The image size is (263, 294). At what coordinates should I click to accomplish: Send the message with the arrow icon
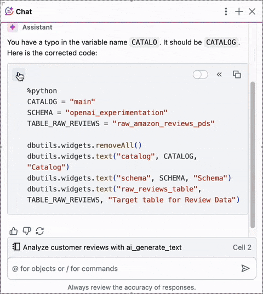[x=245, y=269]
